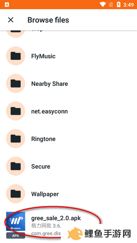Image resolution: width=137 pixels, height=243 pixels.
Task: Tap the Nearby Share folder icon
Action: pos(16,84)
